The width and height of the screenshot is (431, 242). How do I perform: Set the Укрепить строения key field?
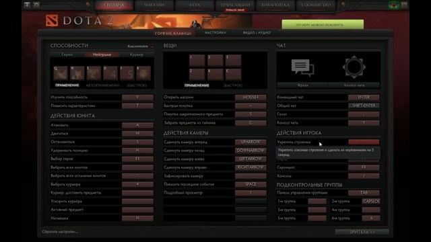click(364, 142)
